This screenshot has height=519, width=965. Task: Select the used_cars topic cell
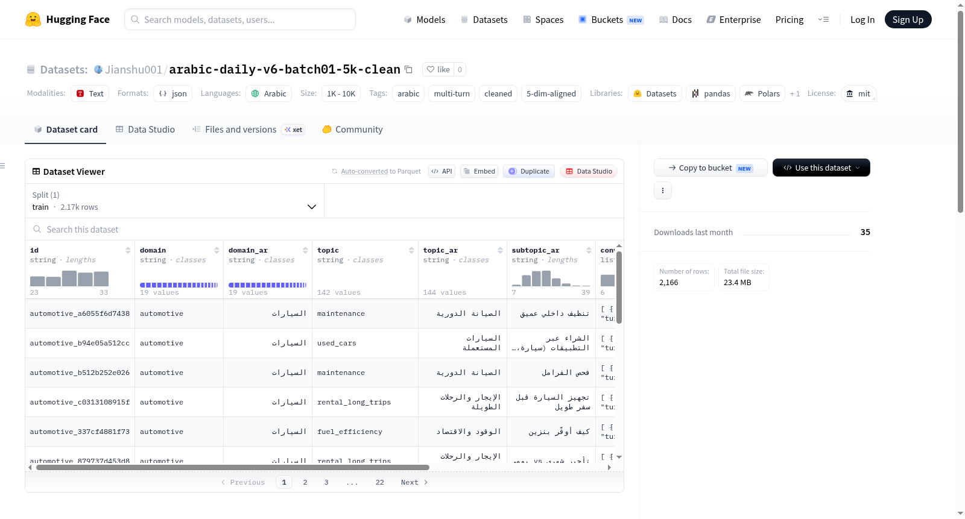click(x=365, y=343)
